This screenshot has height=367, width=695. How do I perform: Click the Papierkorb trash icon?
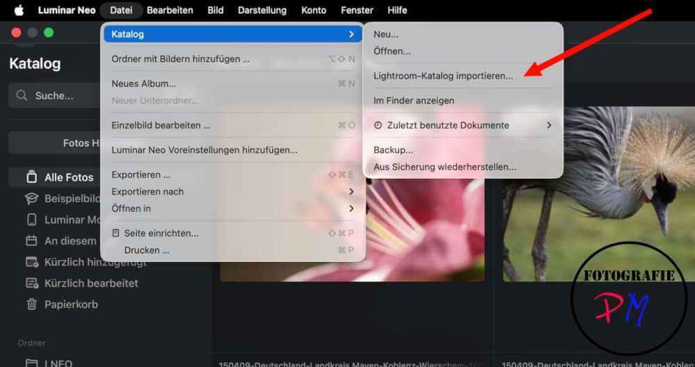click(31, 304)
